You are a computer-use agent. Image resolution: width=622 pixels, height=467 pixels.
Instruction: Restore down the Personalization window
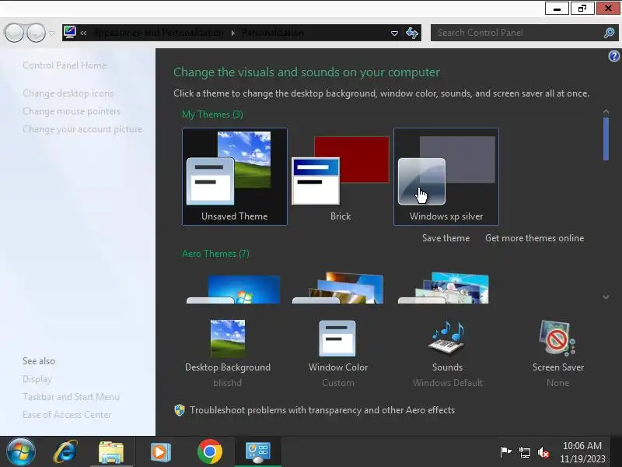[582, 9]
